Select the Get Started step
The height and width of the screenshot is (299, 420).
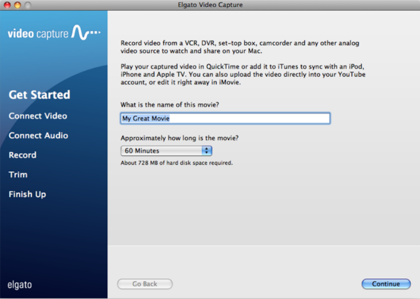coord(39,95)
